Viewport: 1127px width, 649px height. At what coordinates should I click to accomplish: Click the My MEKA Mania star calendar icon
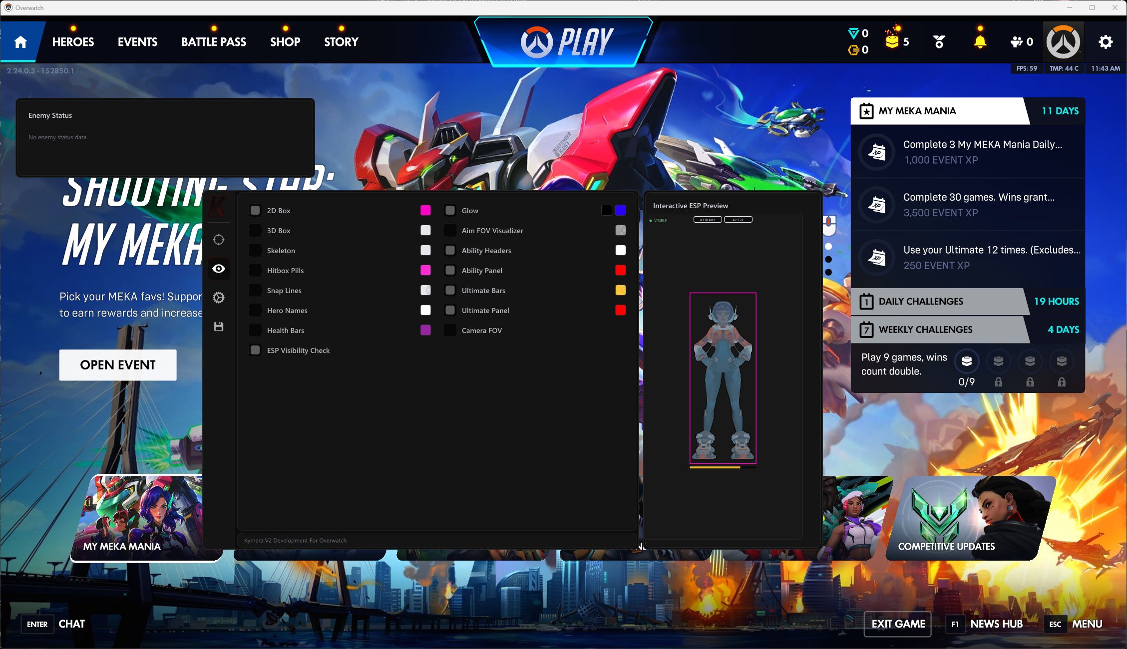(x=866, y=111)
